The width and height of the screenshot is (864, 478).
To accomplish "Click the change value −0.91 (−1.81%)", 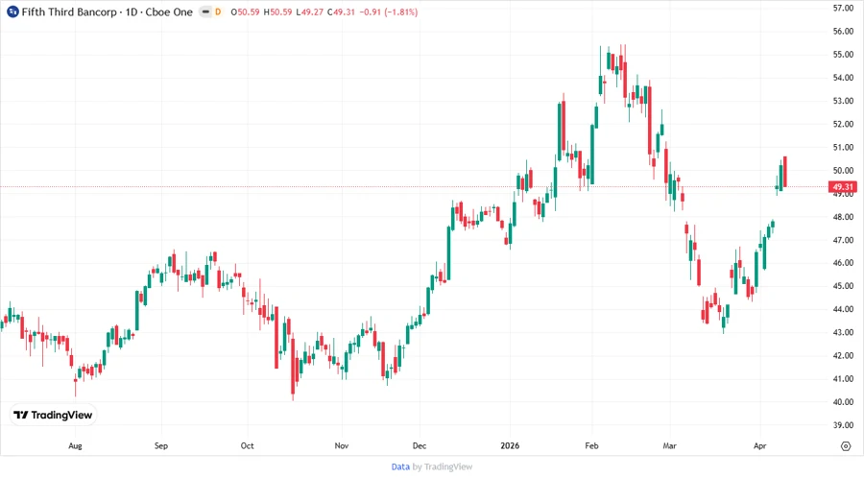I will pyautogui.click(x=389, y=12).
